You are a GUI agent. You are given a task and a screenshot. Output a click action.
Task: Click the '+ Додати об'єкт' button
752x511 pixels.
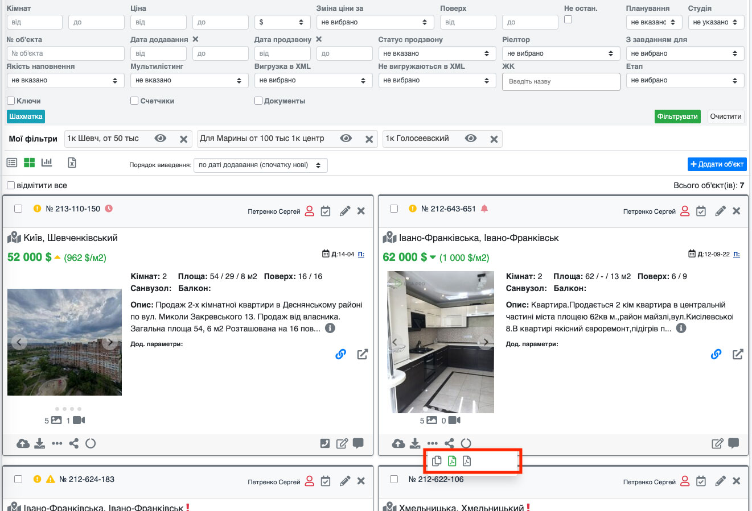pos(717,164)
